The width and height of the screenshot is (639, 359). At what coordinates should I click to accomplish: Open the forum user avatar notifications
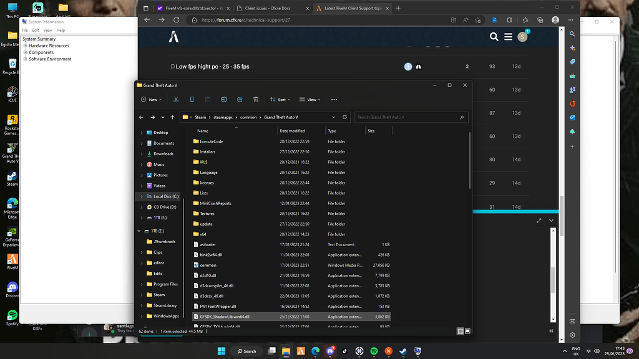pyautogui.click(x=522, y=37)
